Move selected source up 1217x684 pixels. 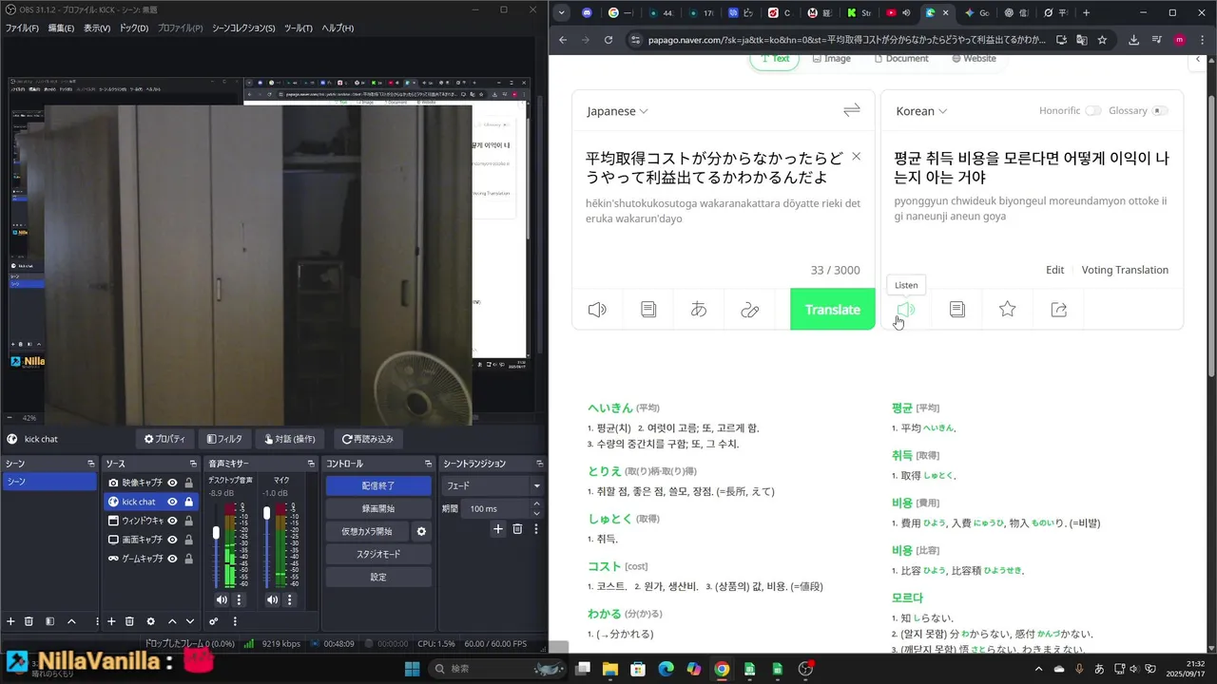171,621
